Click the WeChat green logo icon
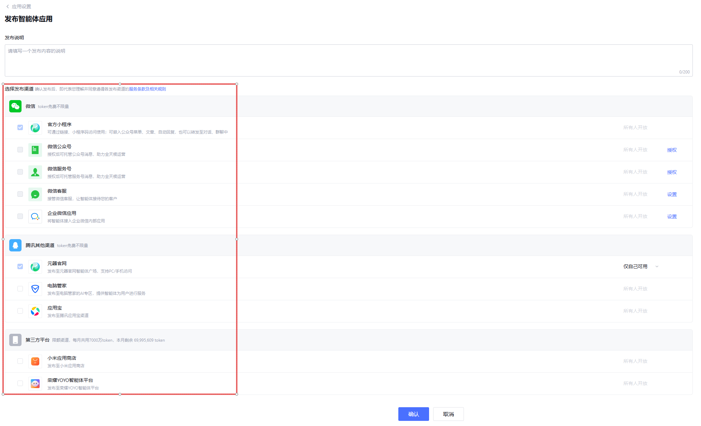701x426 pixels. coord(15,106)
